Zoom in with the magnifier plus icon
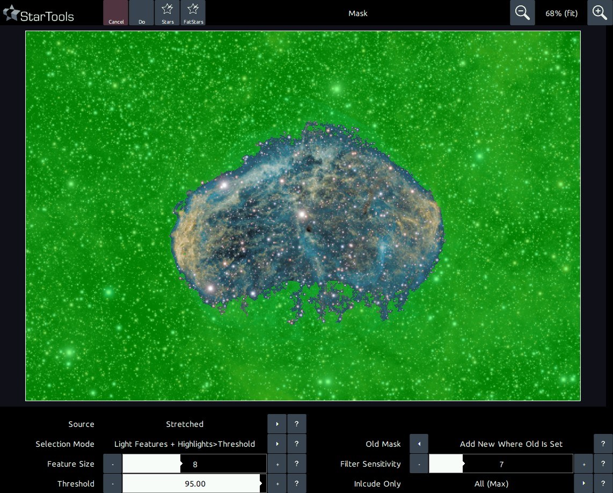 (x=600, y=13)
